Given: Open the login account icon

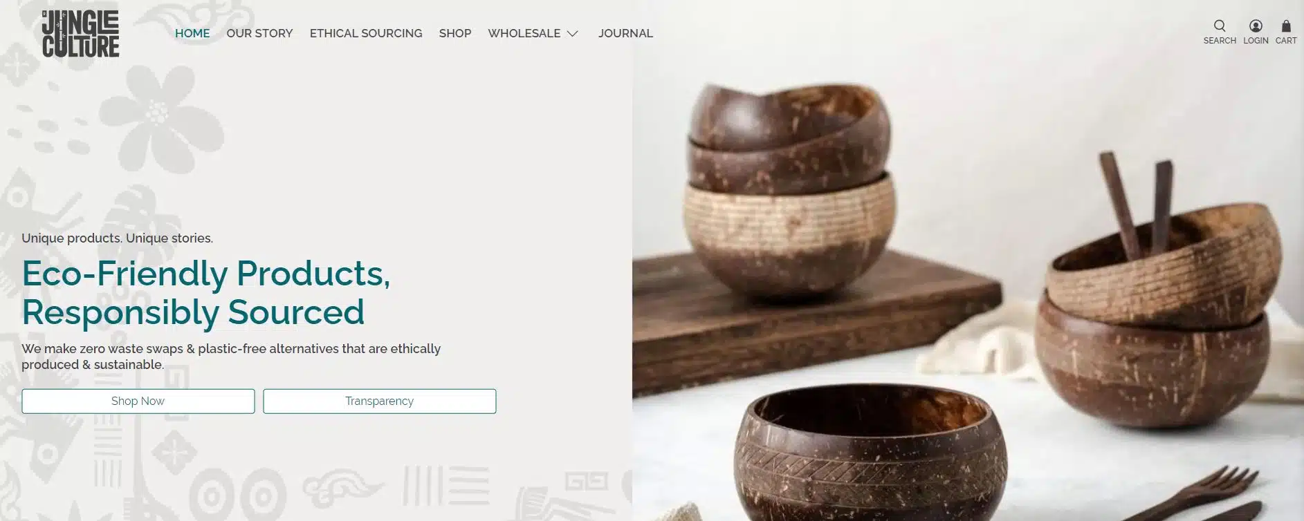Looking at the screenshot, I should coord(1256,26).
